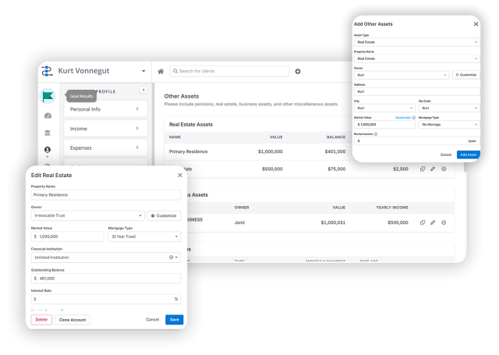The image size is (499, 355).
Task: Save the Edit Real Estate changes
Action: pyautogui.click(x=175, y=320)
